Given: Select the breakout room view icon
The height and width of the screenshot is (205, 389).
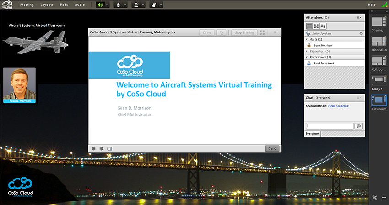Looking at the screenshot, I should (x=316, y=26).
